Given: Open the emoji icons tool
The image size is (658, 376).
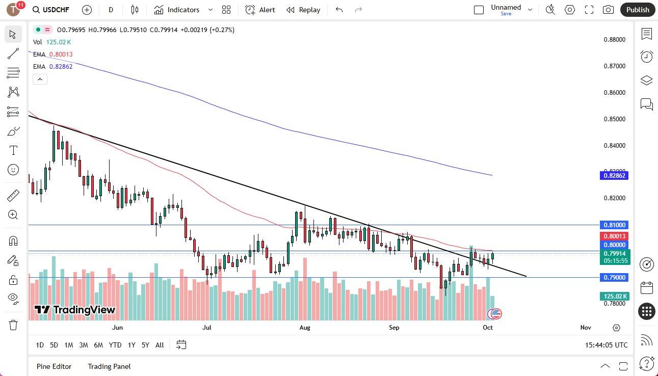Looking at the screenshot, I should point(13,170).
